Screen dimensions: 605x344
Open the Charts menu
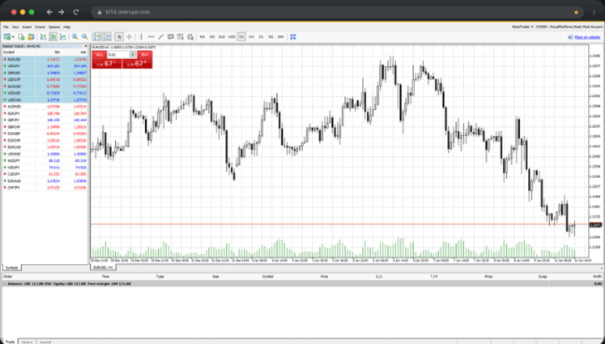click(39, 26)
